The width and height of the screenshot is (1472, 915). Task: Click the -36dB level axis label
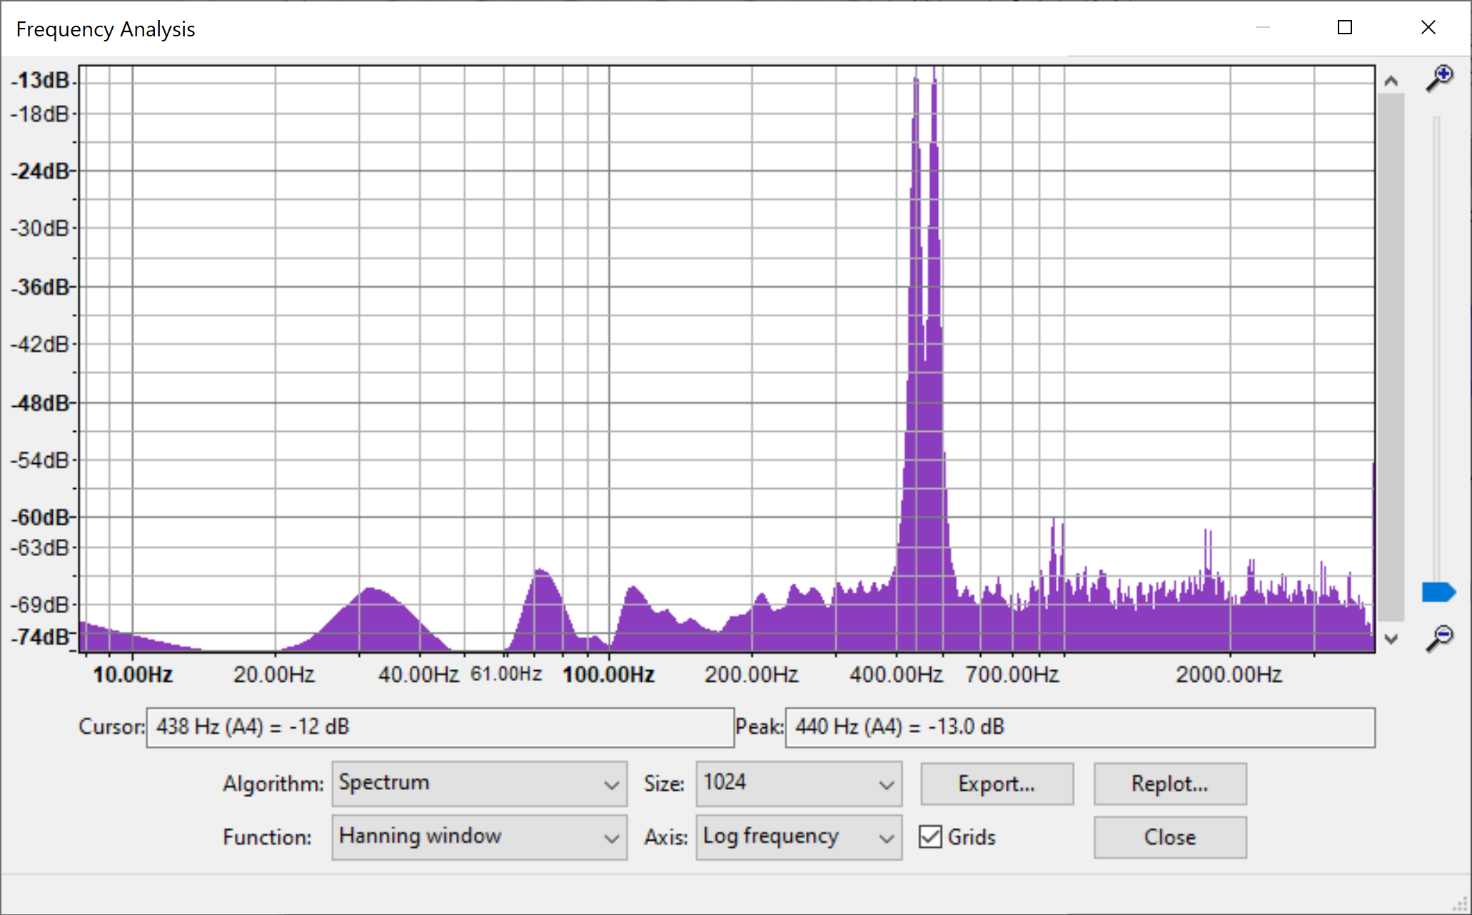[x=40, y=287]
